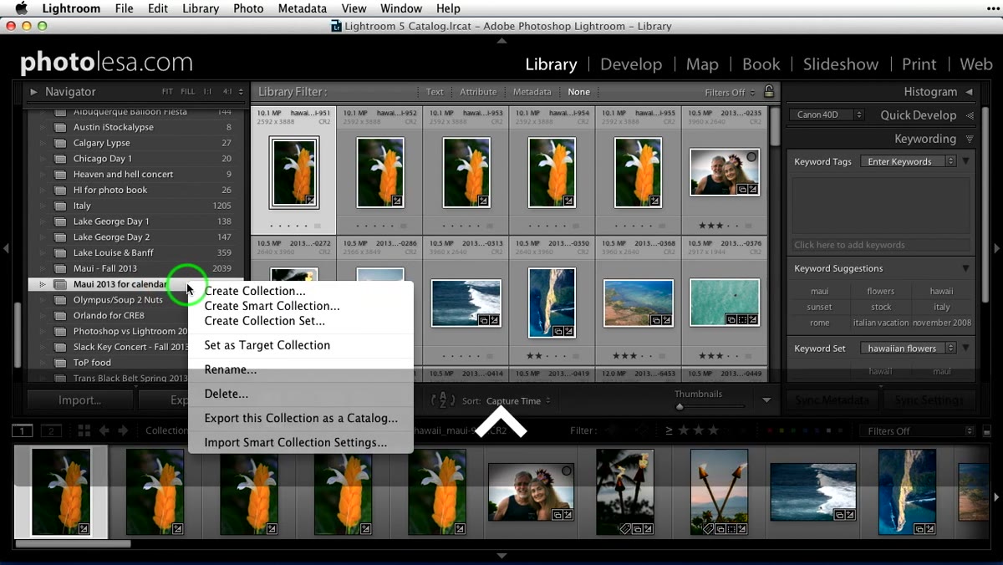The height and width of the screenshot is (565, 1003).
Task: Click folder icon of Chicago Day 1
Action: [60, 159]
